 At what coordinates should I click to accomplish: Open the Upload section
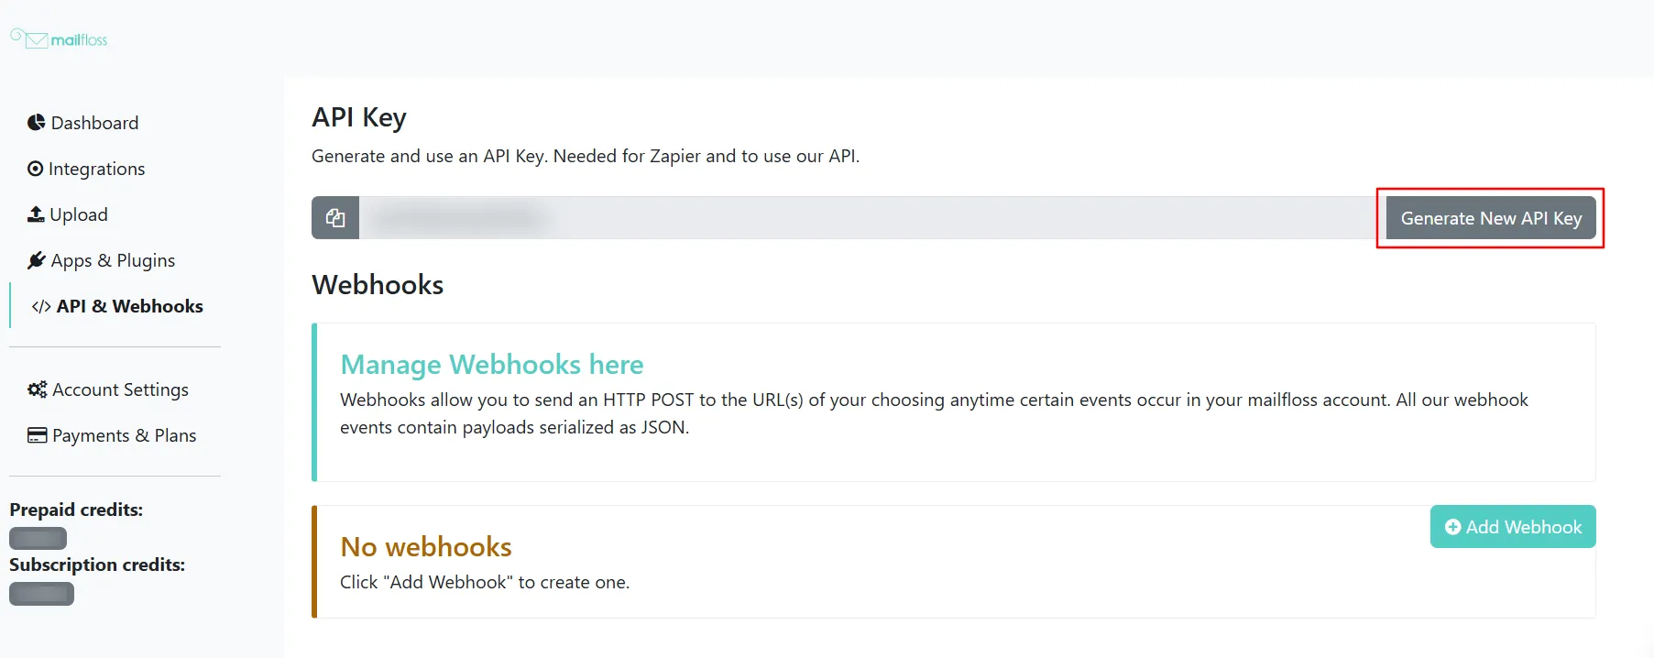coord(68,214)
